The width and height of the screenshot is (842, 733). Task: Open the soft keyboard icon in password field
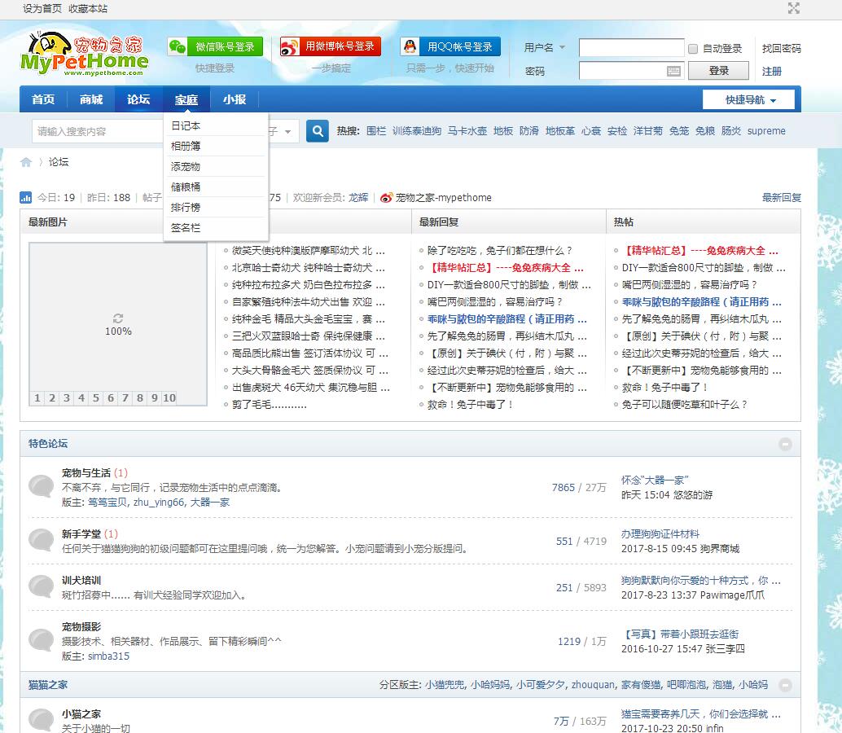(x=673, y=71)
